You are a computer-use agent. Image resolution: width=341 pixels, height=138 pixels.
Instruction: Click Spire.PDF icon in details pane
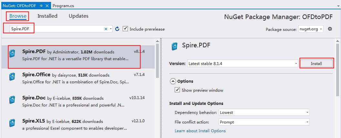point(175,46)
